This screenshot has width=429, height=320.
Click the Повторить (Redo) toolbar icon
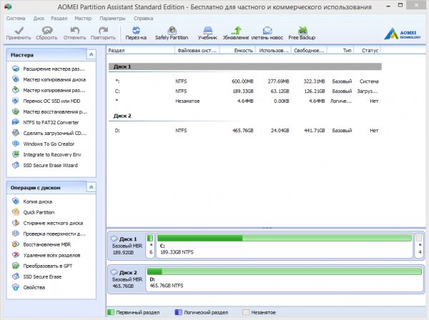point(103,33)
